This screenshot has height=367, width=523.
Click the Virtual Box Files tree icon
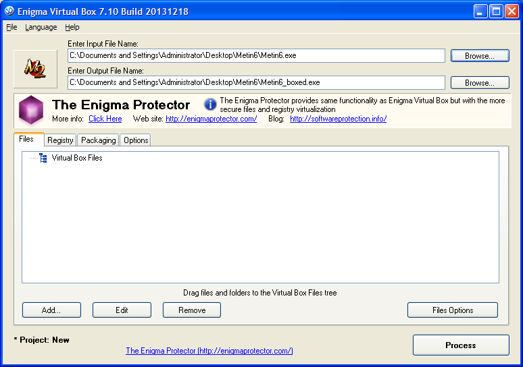[43, 158]
